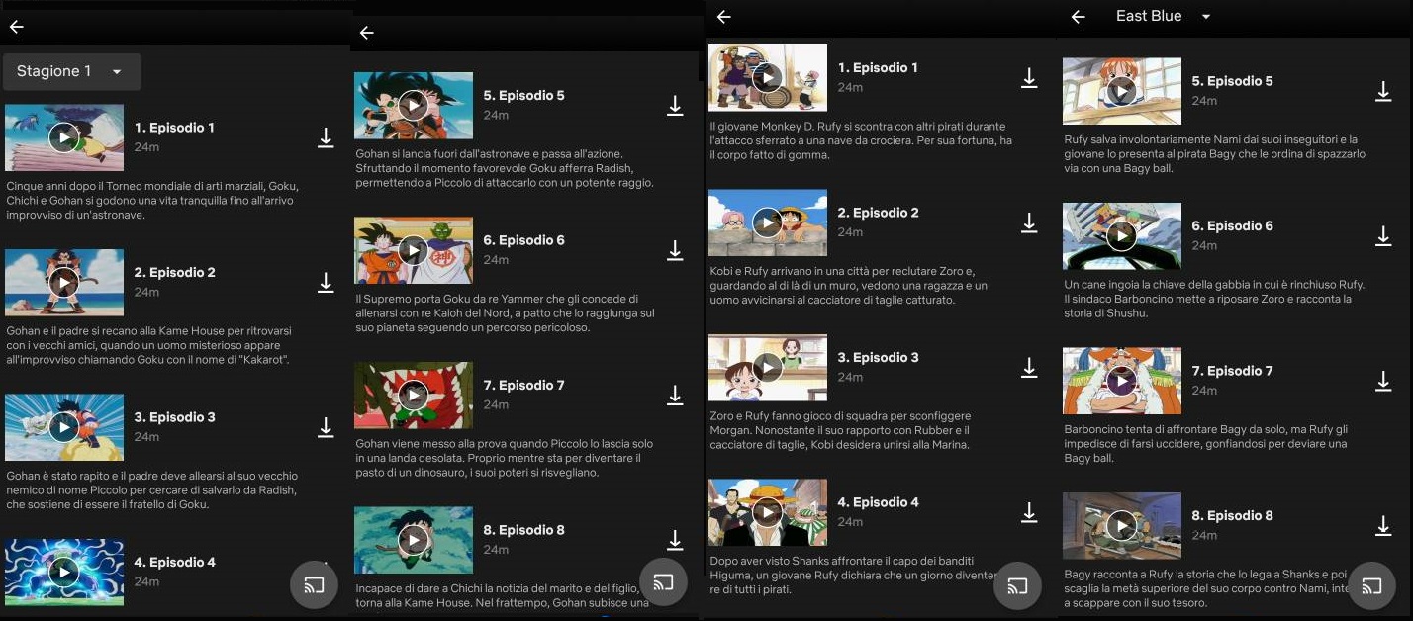Image resolution: width=1413 pixels, height=621 pixels.
Task: Play Episodio 4 thumbnail about Shanks and Higuma
Action: (x=768, y=512)
